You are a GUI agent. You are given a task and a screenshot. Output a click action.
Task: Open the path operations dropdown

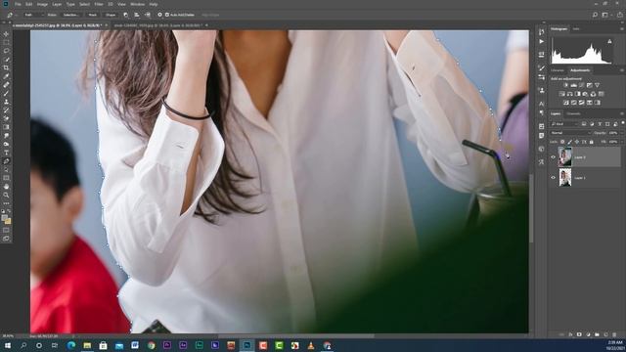pos(126,15)
